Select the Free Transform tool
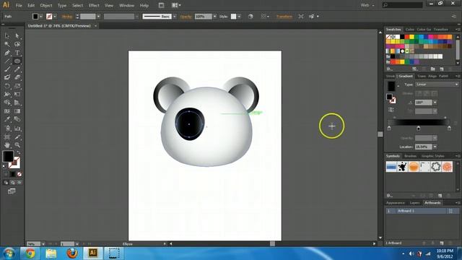The image size is (462, 260). (17, 95)
